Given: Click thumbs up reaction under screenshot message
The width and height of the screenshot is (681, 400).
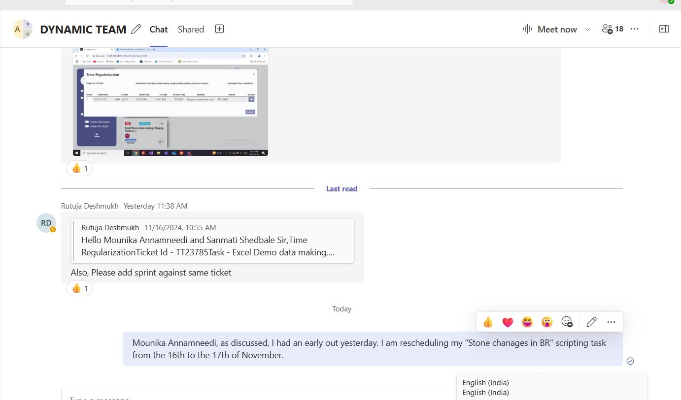Looking at the screenshot, I should tap(79, 169).
